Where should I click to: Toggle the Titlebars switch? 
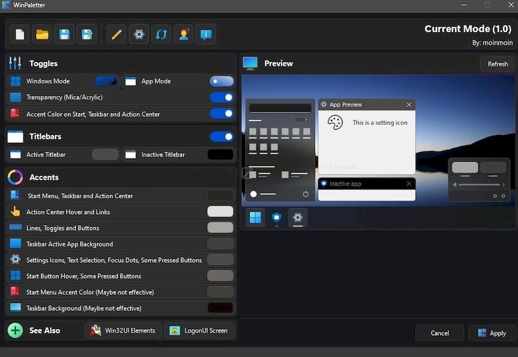[222, 136]
